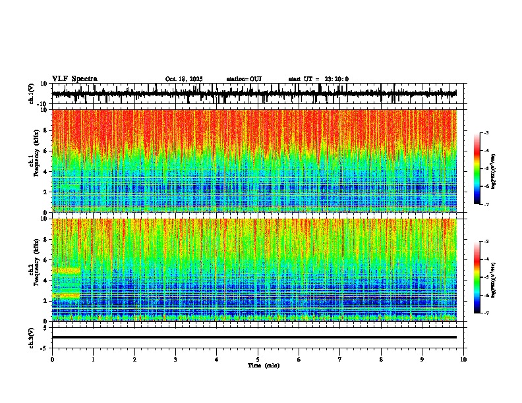Click time axis tick label "3"
Image resolution: width=522 pixels, height=403 pixels.
click(175, 360)
